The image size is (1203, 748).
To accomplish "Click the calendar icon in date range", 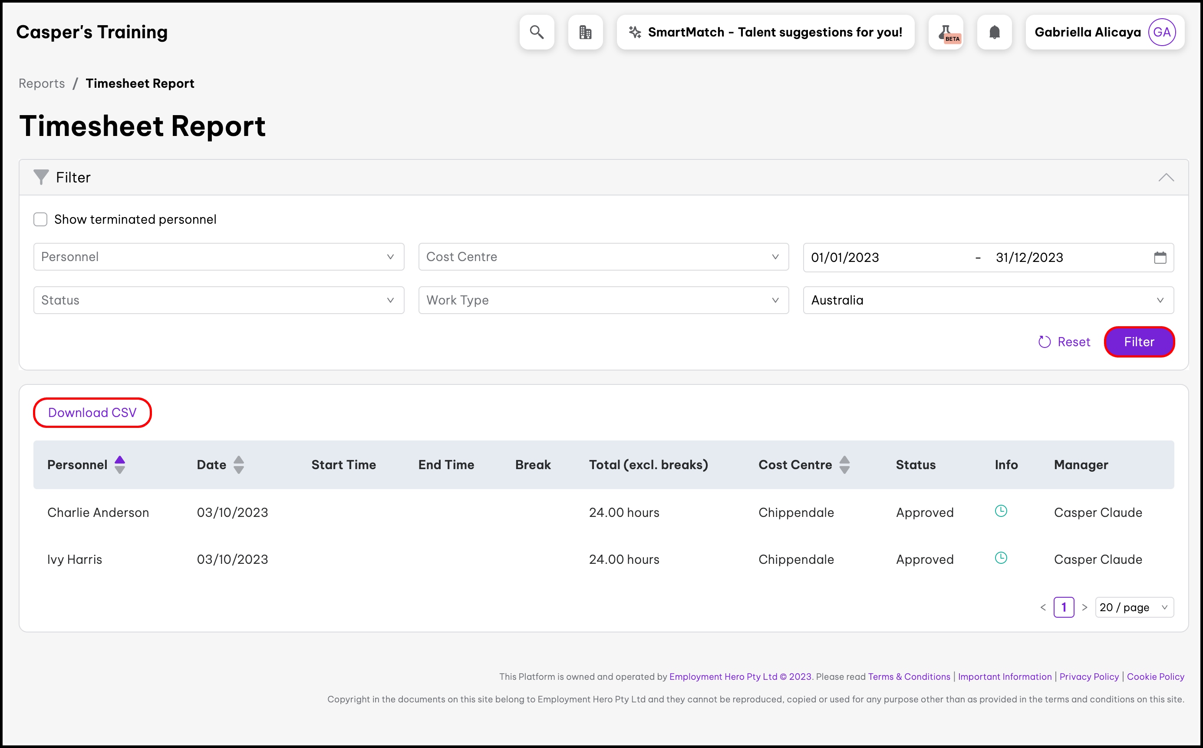I will pyautogui.click(x=1160, y=257).
